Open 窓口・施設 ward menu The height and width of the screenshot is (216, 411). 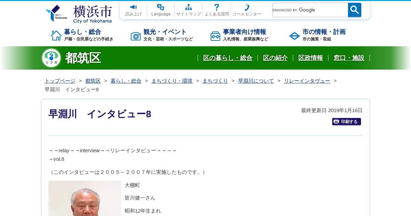click(x=349, y=58)
